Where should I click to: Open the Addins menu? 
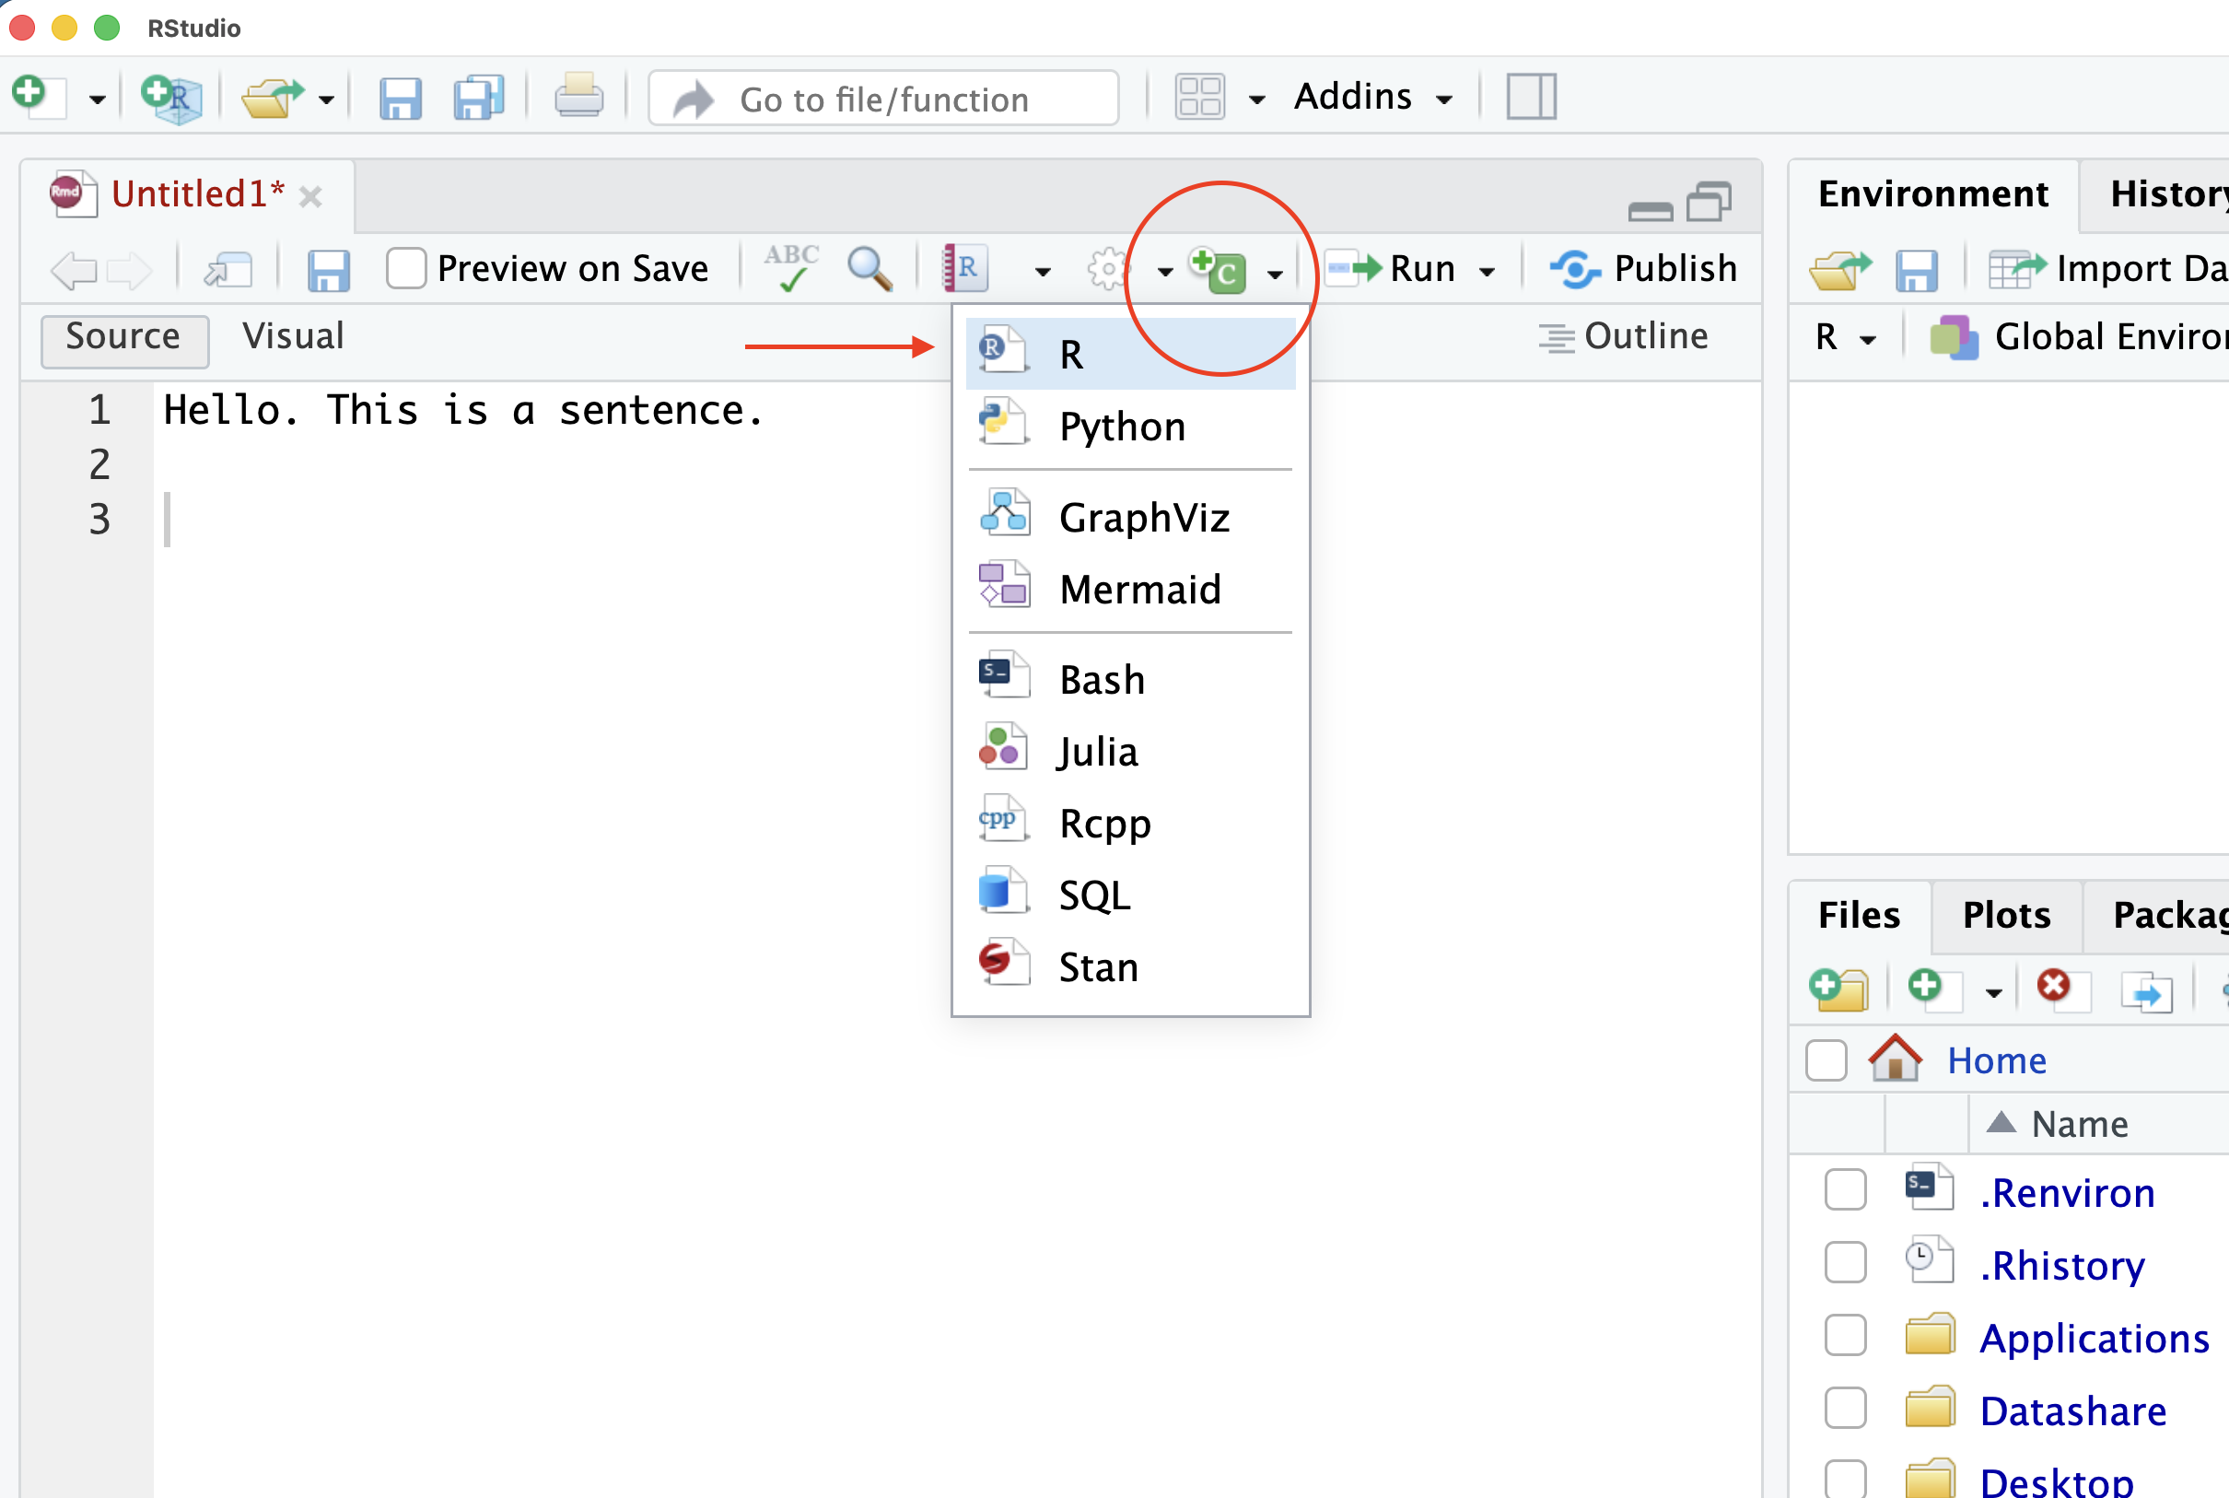(x=1373, y=97)
